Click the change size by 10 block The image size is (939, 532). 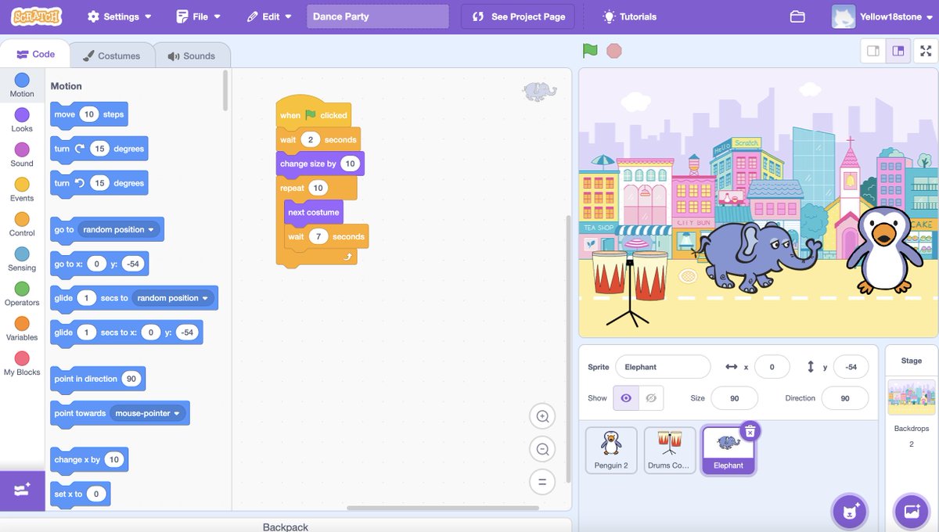(319, 164)
